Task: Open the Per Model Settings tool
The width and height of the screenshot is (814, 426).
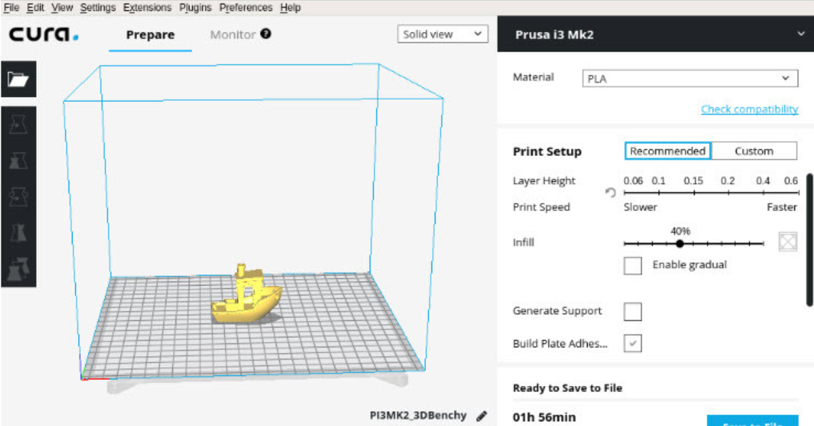Action: (18, 269)
